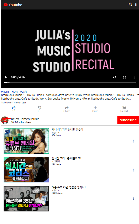
Task: Open the 실시간 코러스 video thumbnail
Action: pyautogui.click(x=26, y=170)
